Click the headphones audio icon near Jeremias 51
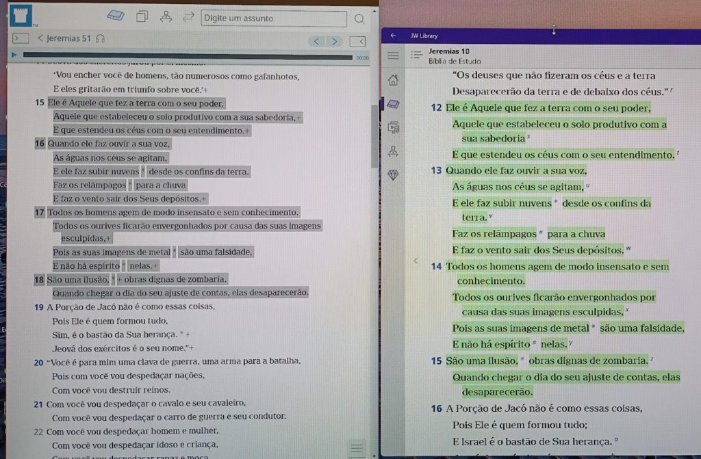The image size is (701, 459). (101, 39)
